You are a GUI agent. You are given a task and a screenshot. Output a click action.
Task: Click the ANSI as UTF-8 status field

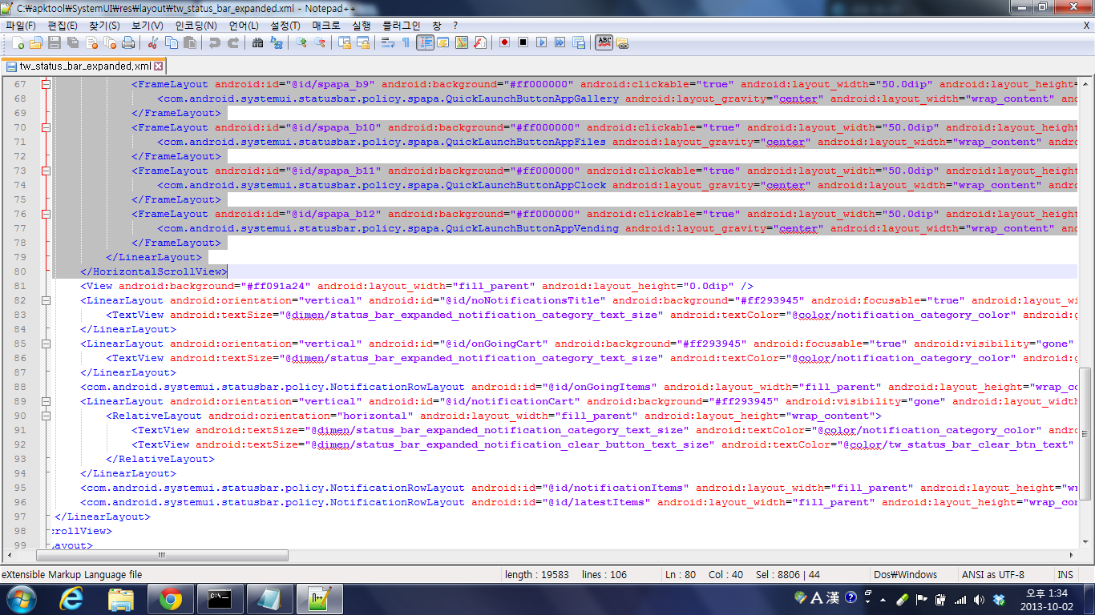pyautogui.click(x=992, y=574)
